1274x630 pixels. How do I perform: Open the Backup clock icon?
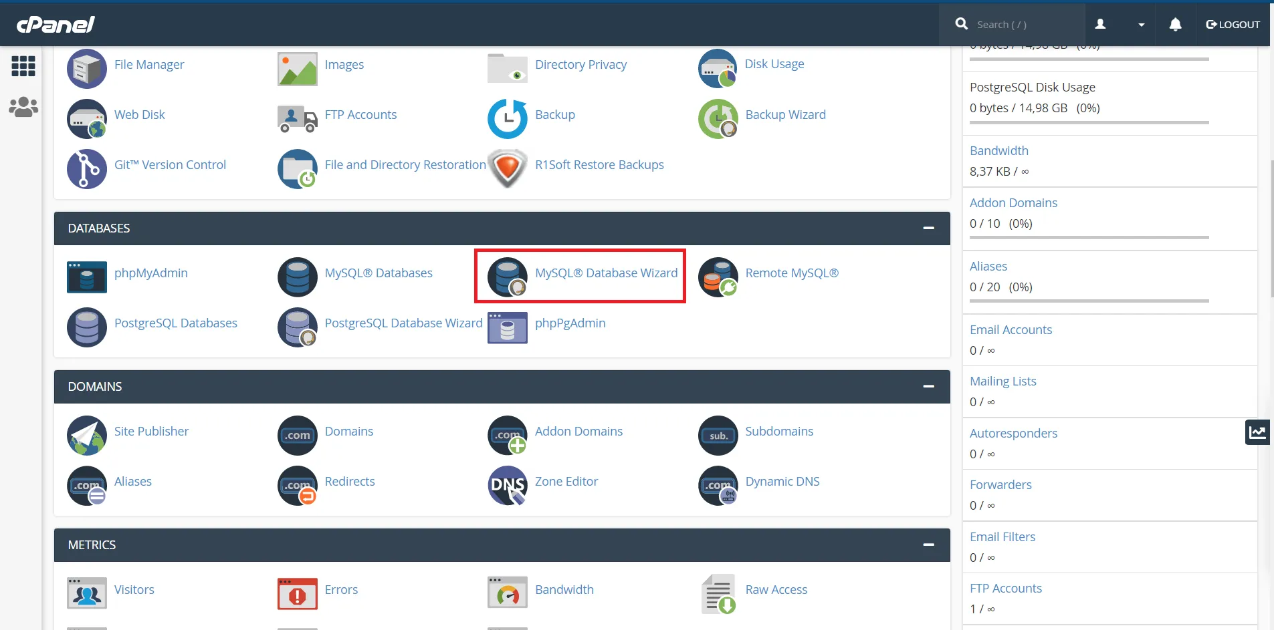tap(508, 119)
